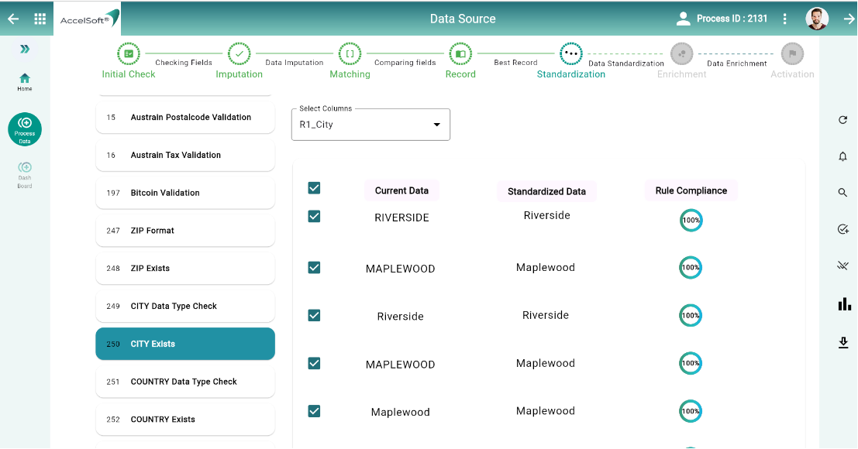This screenshot has height=449, width=858.
Task: Toggle the select-all checkbox in table header
Action: pyautogui.click(x=314, y=188)
